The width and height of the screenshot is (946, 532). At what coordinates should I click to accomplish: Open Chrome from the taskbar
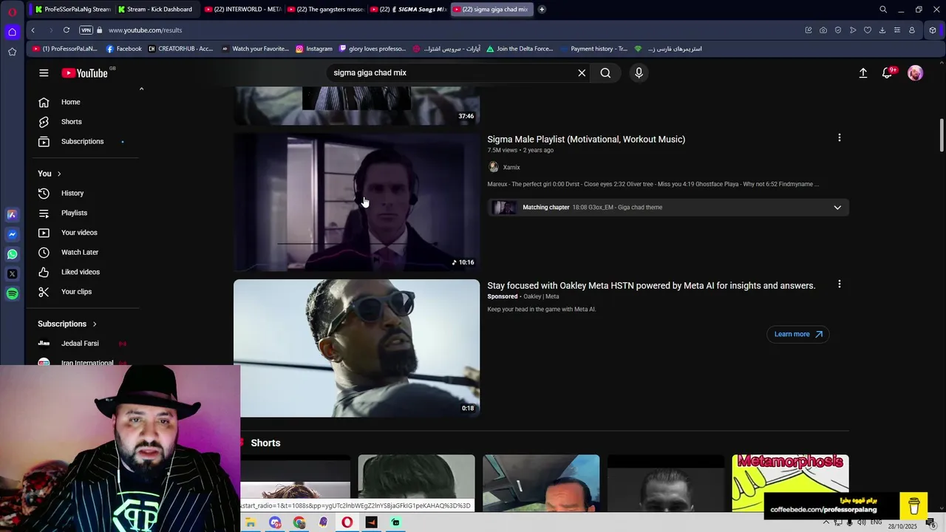(x=299, y=522)
